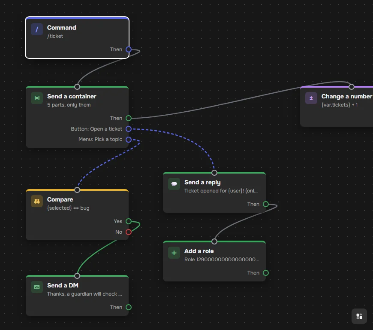
Task: Click the Then label on Add a role node
Action: point(253,273)
